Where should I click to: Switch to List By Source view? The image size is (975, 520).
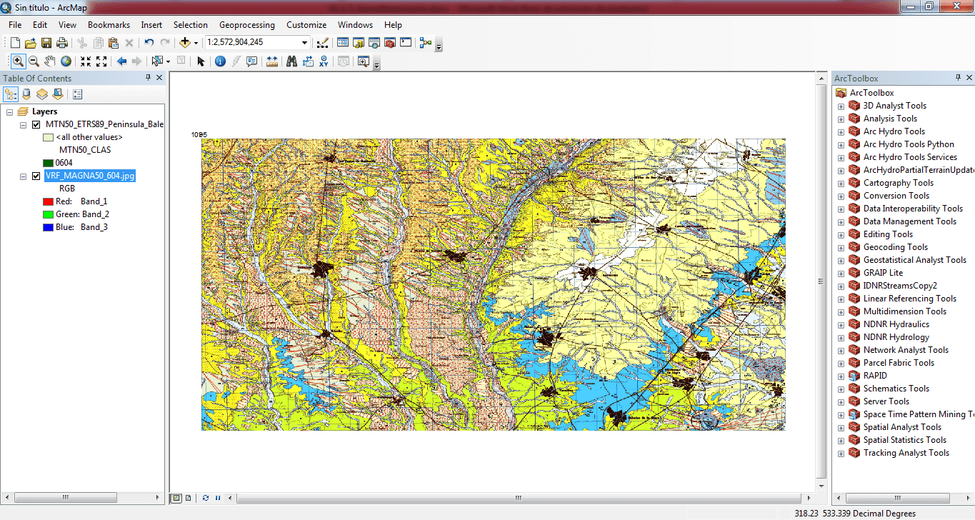point(26,94)
